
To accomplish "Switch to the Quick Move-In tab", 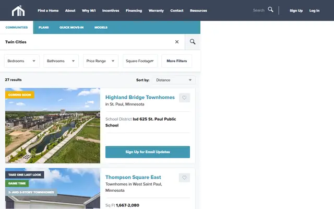I will [71, 27].
